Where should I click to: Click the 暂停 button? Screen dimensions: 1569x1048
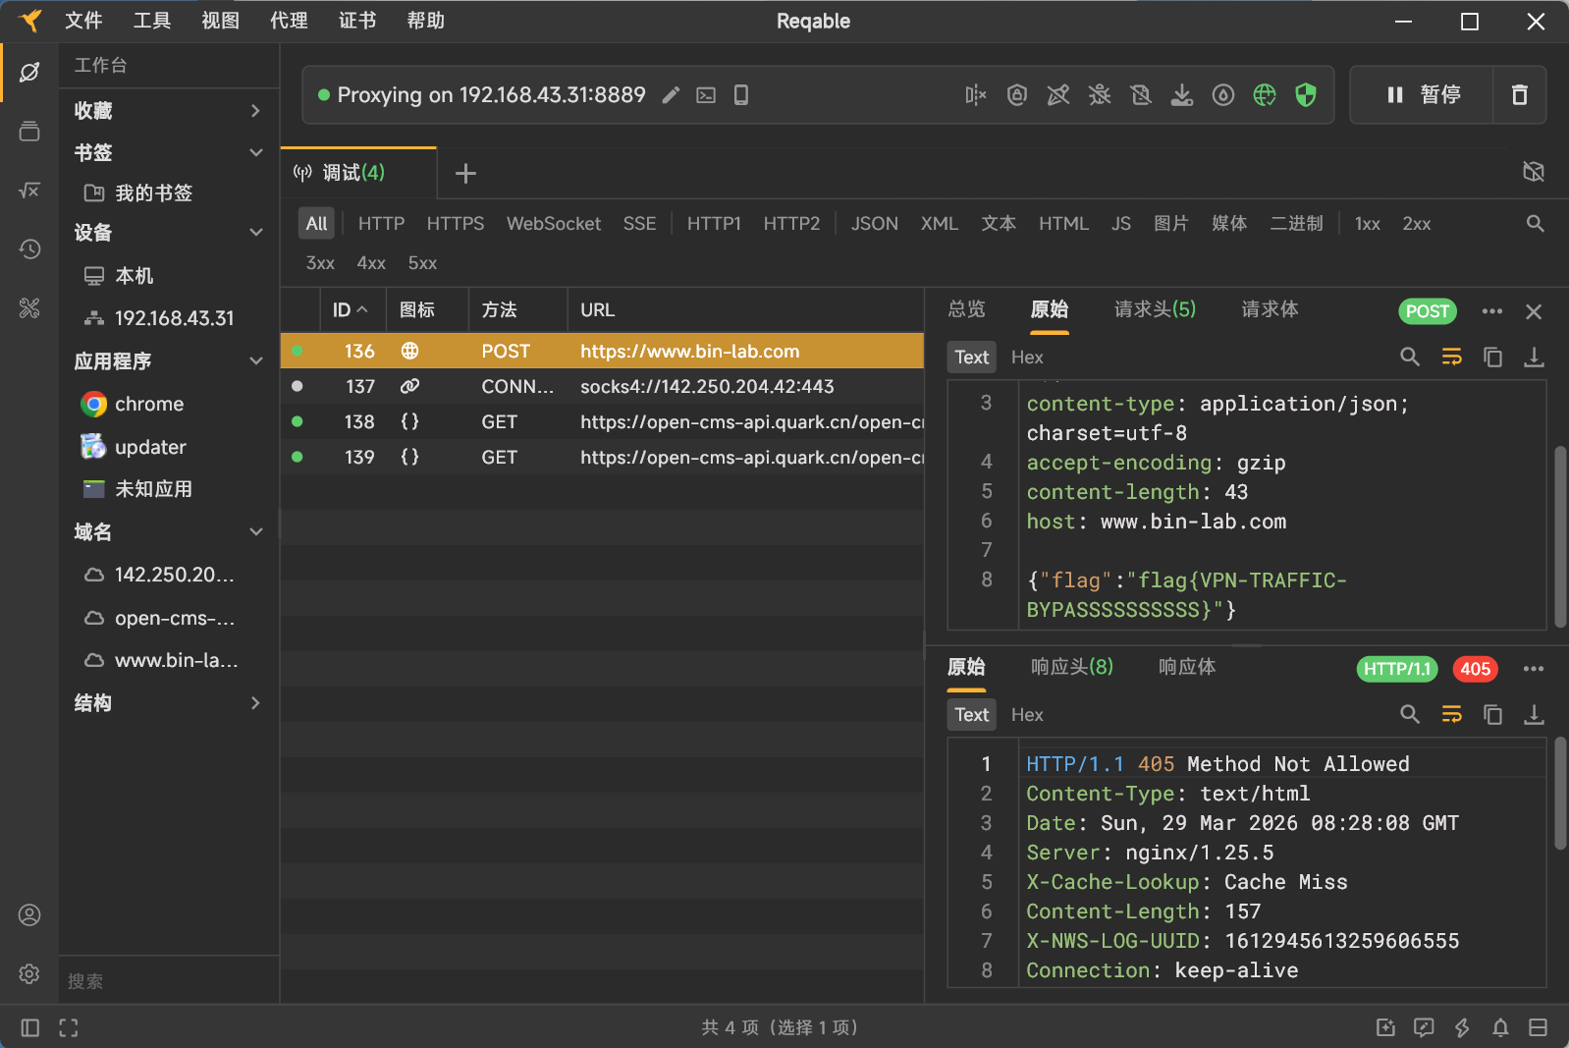click(x=1423, y=95)
